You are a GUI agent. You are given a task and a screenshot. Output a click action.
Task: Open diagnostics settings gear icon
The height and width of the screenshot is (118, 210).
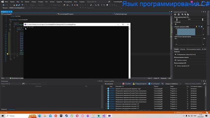pyautogui.click(x=175, y=14)
